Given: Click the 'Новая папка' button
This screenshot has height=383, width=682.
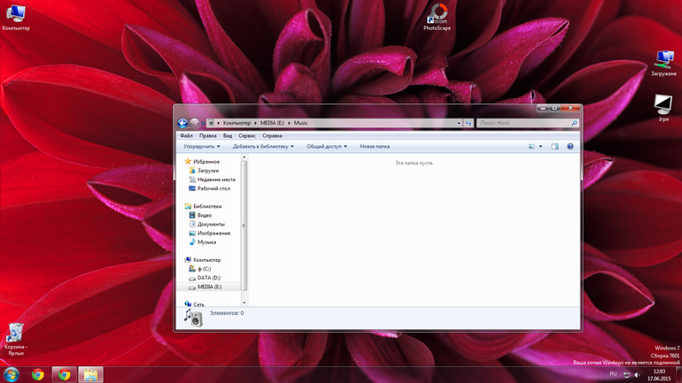Looking at the screenshot, I should click(x=375, y=147).
